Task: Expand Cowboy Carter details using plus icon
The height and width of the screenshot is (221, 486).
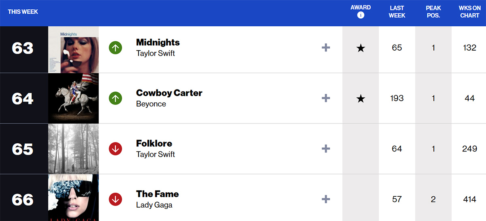Action: (326, 98)
